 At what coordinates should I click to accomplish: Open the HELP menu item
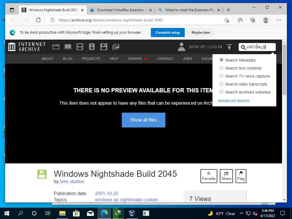pos(114,59)
